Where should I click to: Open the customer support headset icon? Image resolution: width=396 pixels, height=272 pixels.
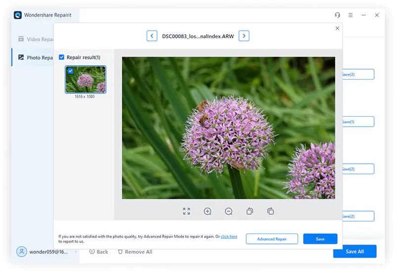pyautogui.click(x=338, y=15)
